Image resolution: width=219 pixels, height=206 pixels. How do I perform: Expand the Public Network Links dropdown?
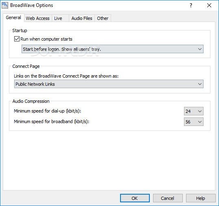109,84
